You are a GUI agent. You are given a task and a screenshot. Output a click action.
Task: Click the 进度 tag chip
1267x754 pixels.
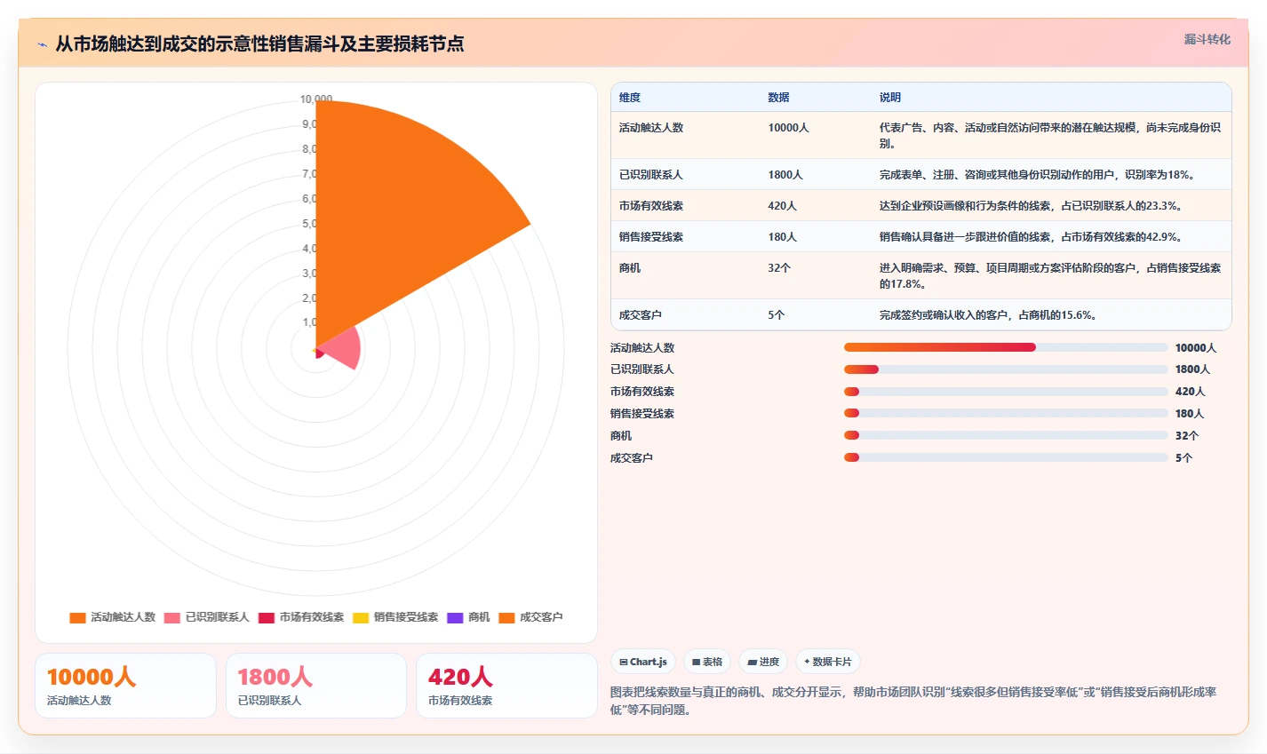pos(763,662)
